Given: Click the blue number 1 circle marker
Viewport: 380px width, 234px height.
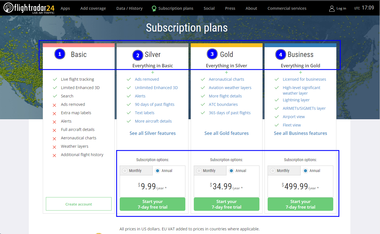Looking at the screenshot, I should [60, 54].
